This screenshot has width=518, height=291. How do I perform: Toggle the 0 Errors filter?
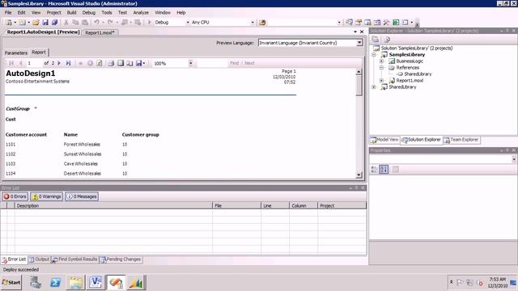pyautogui.click(x=15, y=196)
